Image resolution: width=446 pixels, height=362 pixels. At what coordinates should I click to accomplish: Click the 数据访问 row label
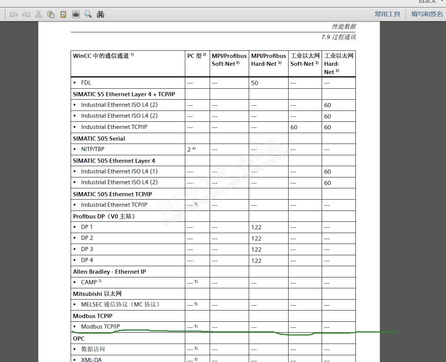(93, 349)
